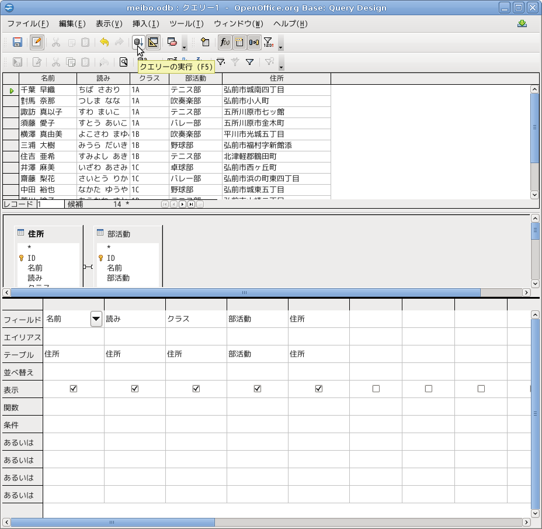The width and height of the screenshot is (542, 529).
Task: Check the visible checkbox in the first empty column
Action: click(x=376, y=389)
